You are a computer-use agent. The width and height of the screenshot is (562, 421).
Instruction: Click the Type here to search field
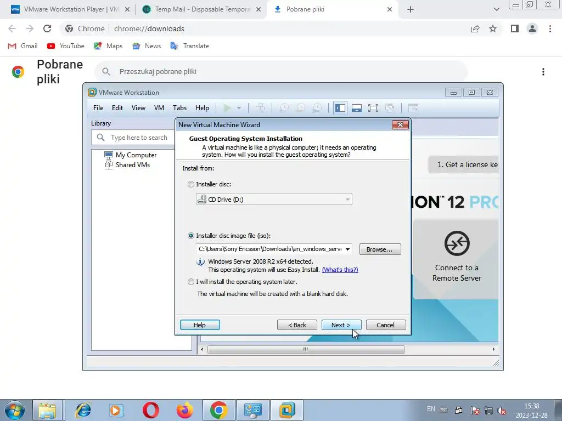pos(133,138)
